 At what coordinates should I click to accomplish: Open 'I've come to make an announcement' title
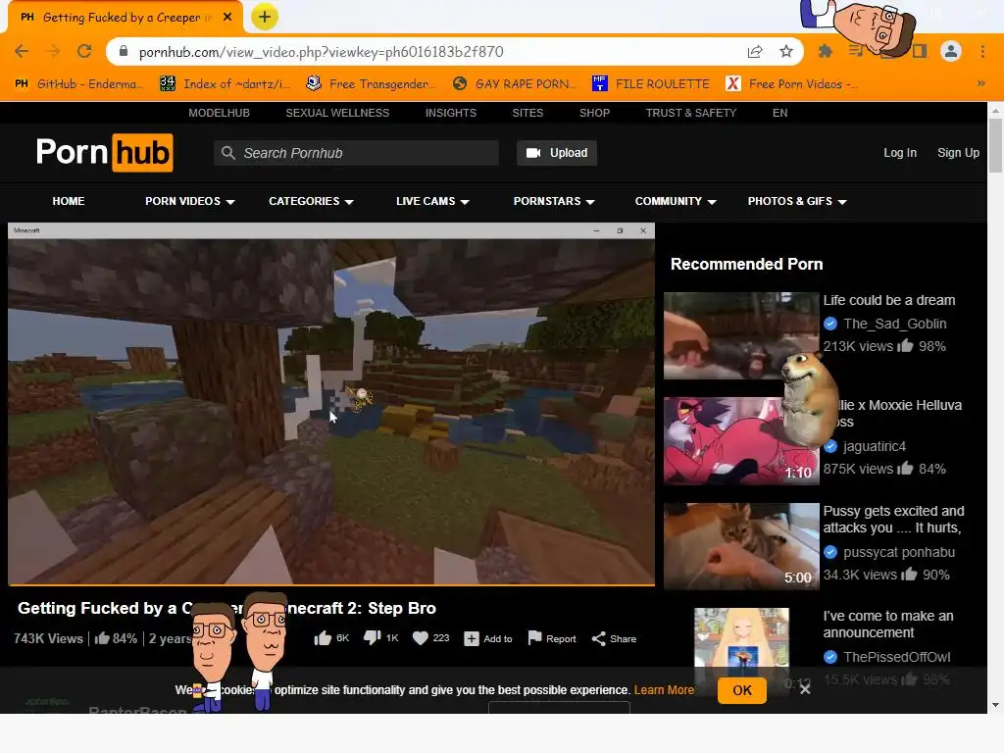pos(888,625)
